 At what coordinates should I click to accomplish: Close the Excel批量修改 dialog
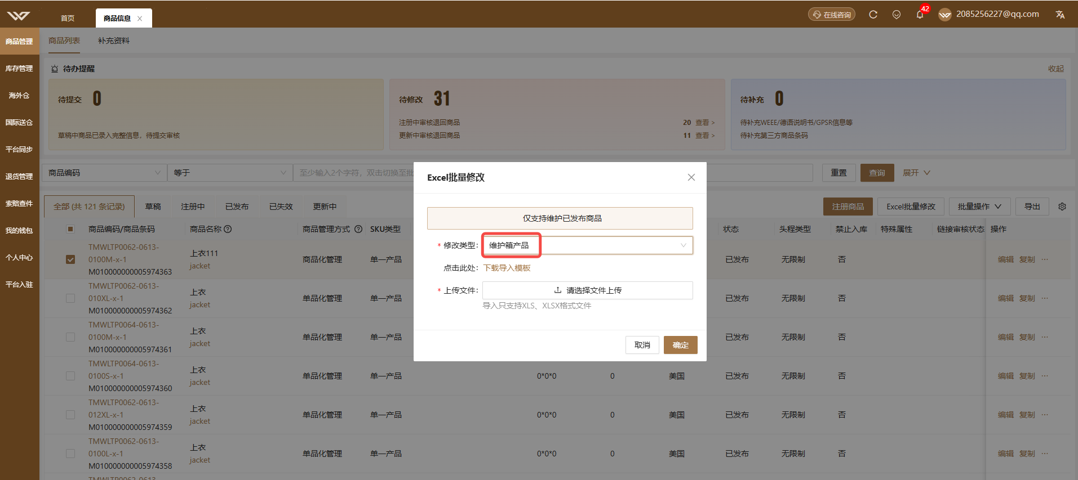click(691, 177)
